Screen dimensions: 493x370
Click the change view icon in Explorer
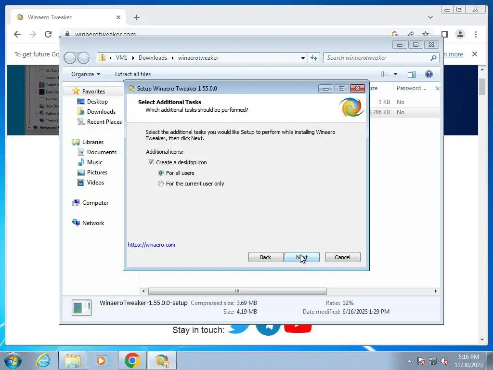point(385,74)
